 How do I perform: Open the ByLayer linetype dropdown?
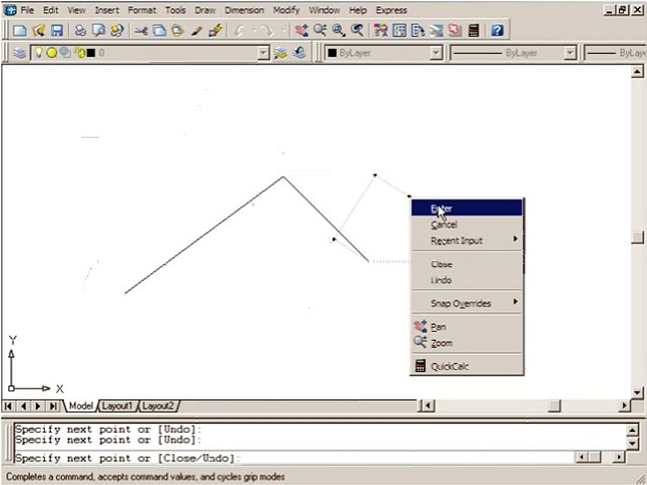coord(570,53)
